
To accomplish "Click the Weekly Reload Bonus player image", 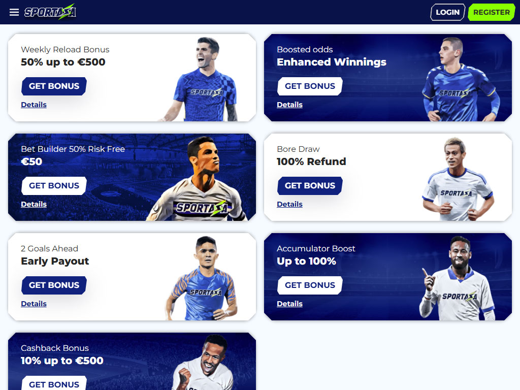I will click(202, 79).
